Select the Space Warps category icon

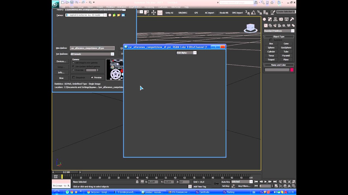pyautogui.click(x=288, y=25)
